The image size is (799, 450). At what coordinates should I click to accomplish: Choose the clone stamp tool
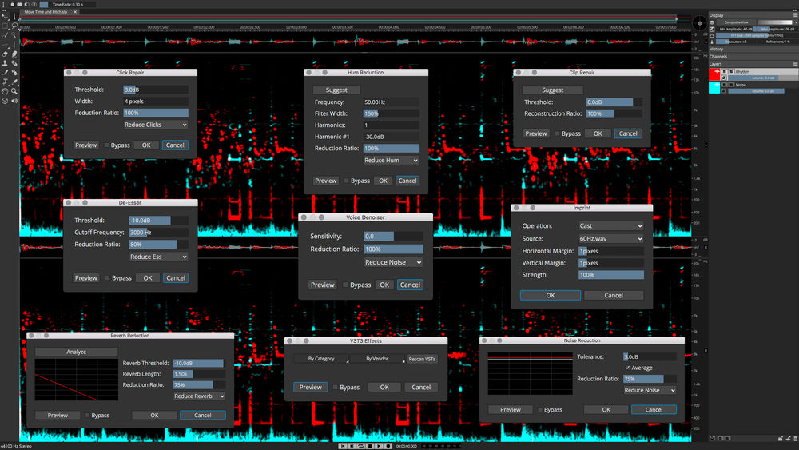point(4,63)
